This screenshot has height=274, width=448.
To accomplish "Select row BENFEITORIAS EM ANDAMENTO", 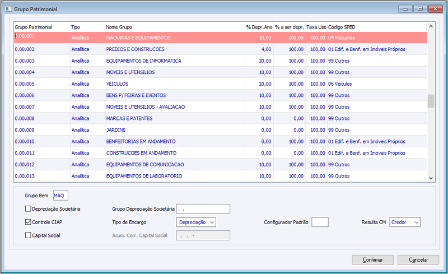I will click(x=221, y=142).
